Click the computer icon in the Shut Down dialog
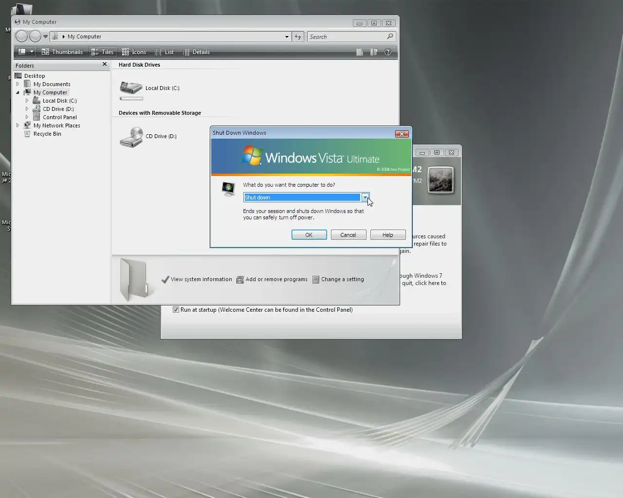Screen dimensions: 623x498 coord(228,189)
